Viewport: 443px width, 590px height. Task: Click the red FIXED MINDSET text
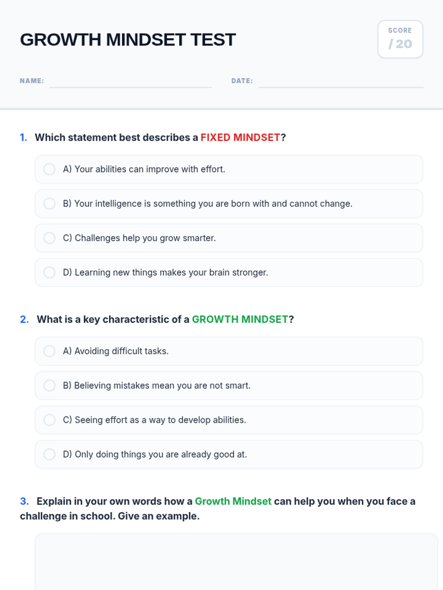point(240,138)
